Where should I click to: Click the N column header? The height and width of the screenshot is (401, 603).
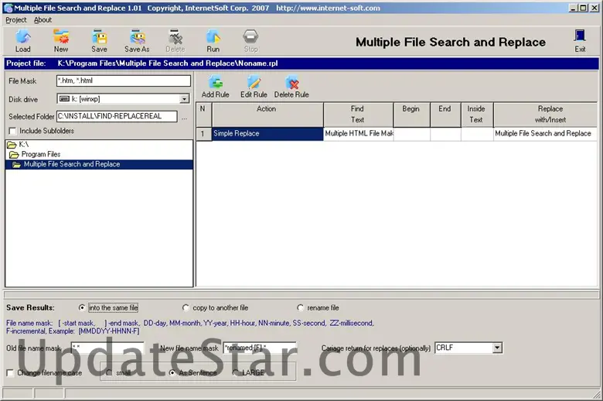204,115
